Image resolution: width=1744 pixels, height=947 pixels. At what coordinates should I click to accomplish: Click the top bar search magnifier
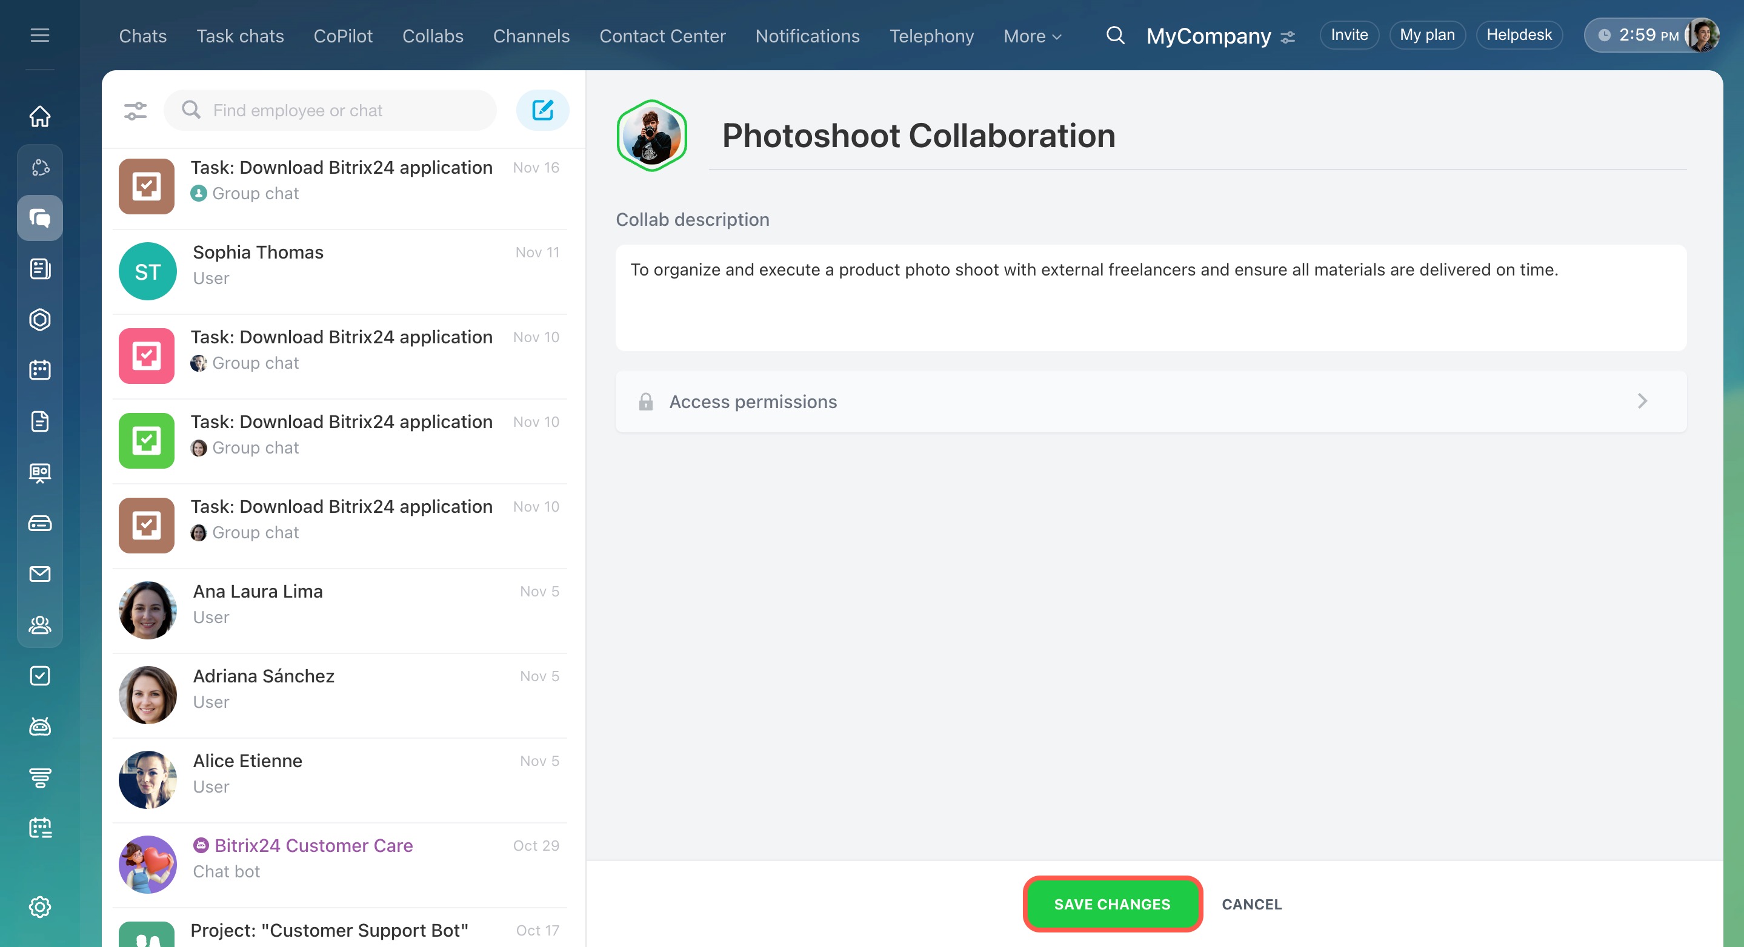[x=1115, y=35]
